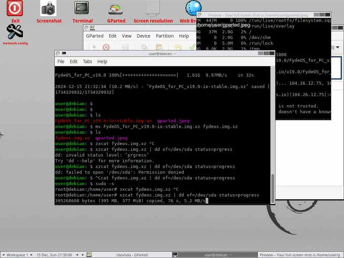Focus the Preview screenshot taskbar button
Image resolution: width=344 pixels, height=258 pixels.
tap(301, 255)
